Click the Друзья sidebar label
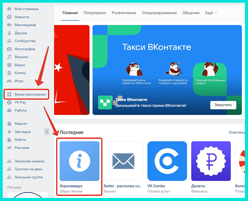248x201 pixels. click(21, 33)
